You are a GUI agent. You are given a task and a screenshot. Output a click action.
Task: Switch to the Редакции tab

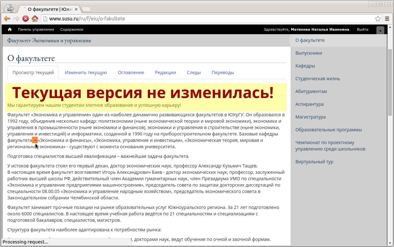pos(165,73)
